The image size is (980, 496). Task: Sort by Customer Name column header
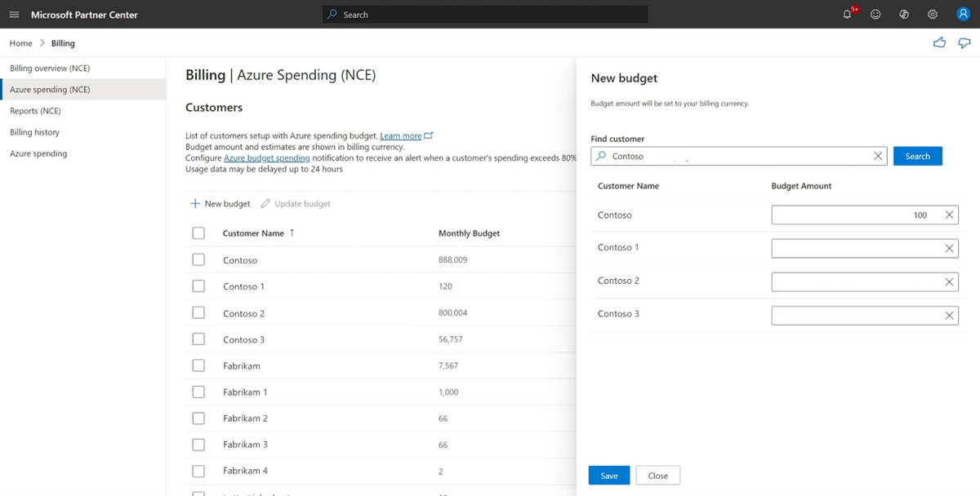pyautogui.click(x=253, y=233)
